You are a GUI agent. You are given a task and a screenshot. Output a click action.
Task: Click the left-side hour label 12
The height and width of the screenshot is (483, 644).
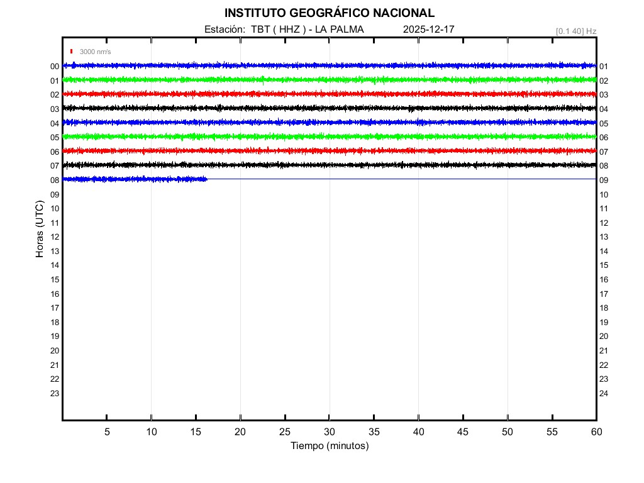point(55,237)
